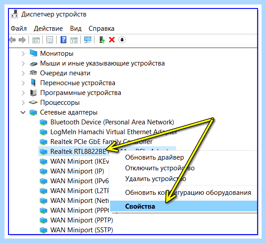This screenshot has width=266, height=243.
Task: Select WAN Miniport (Network Monitor) entry
Action: pyautogui.click(x=80, y=201)
